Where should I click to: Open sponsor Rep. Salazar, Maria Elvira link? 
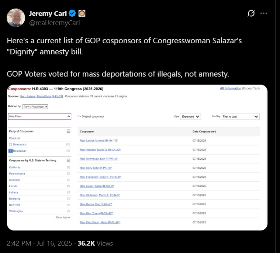pyautogui.click(x=42, y=96)
